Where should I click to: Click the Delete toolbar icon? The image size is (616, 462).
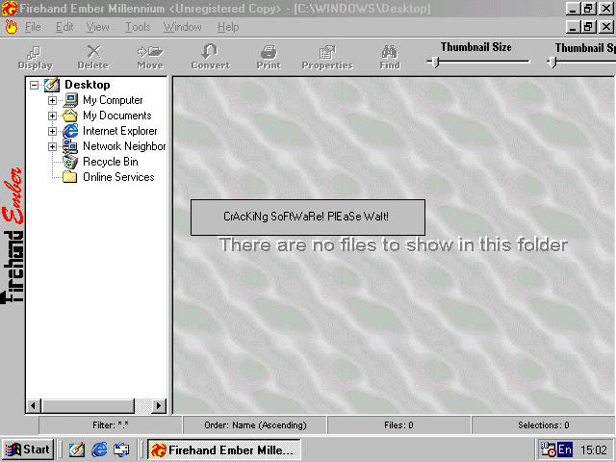coord(93,57)
